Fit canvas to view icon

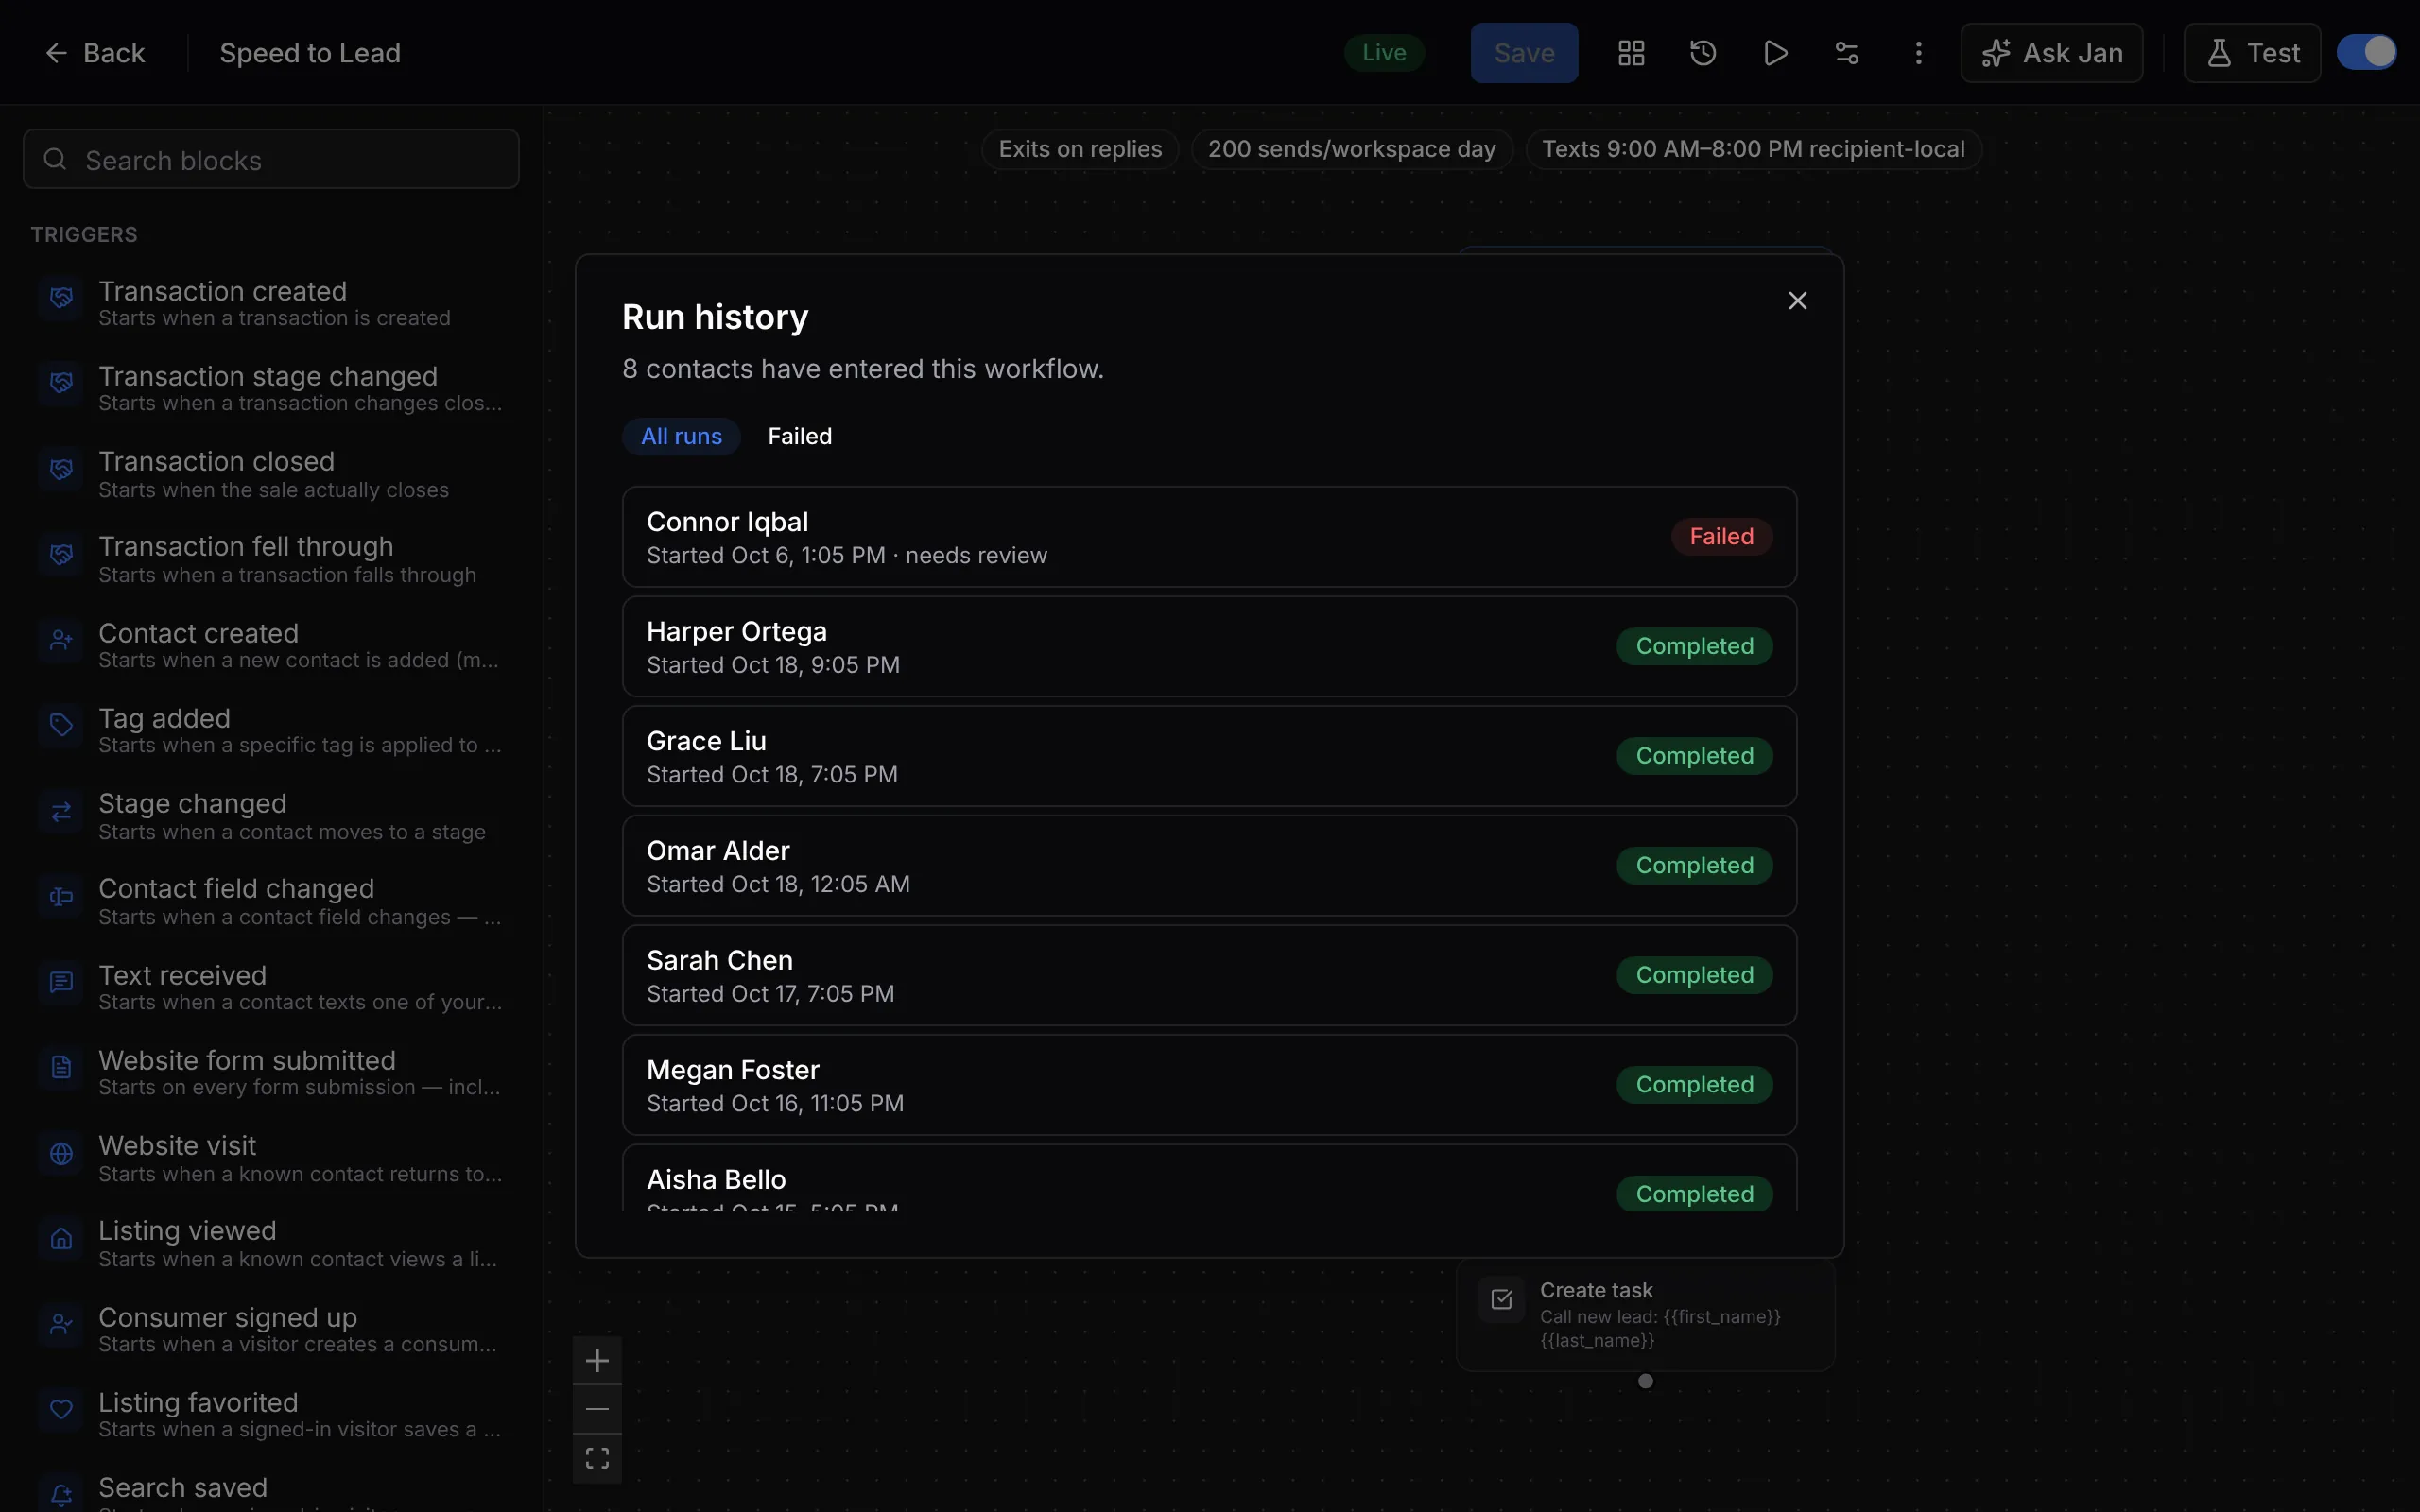(597, 1458)
